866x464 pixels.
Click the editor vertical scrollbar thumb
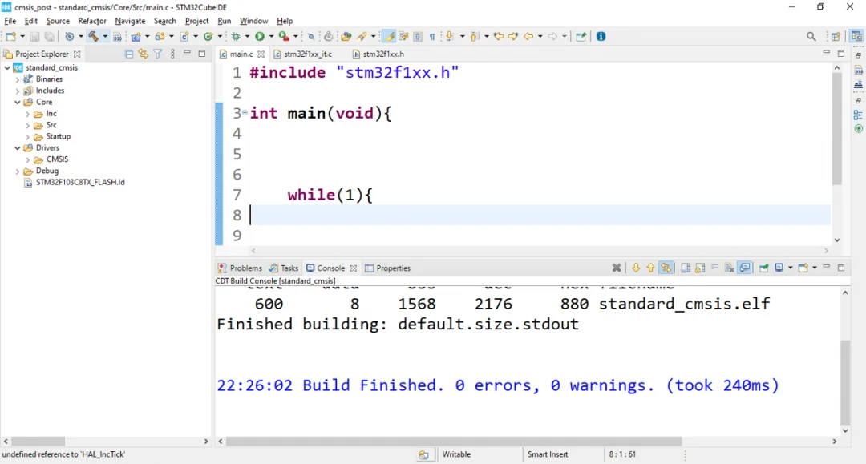pos(836,128)
